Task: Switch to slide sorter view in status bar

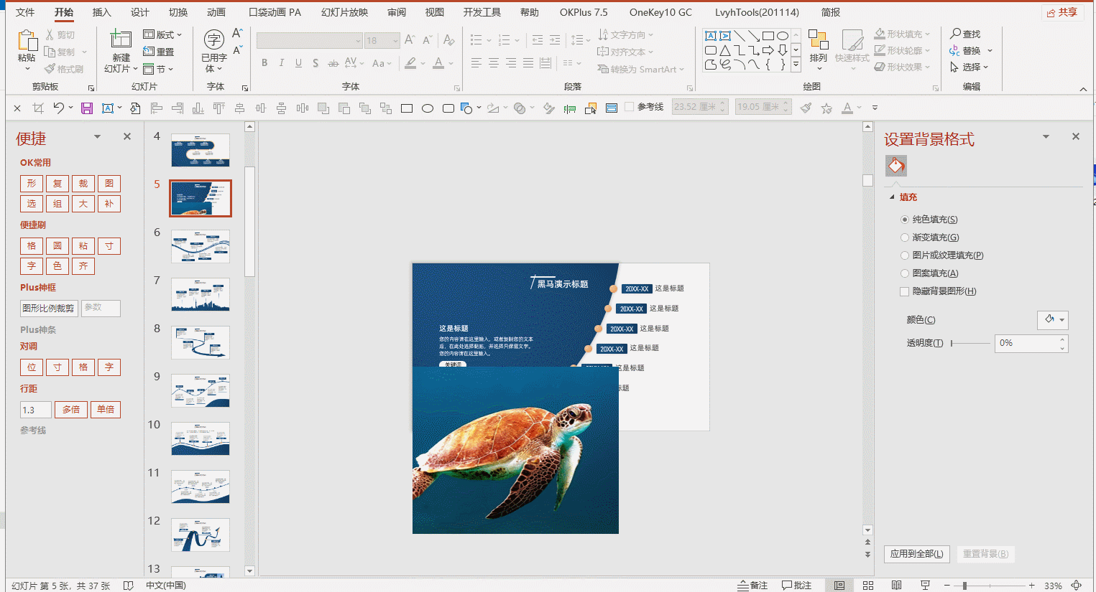Action: coord(868,586)
